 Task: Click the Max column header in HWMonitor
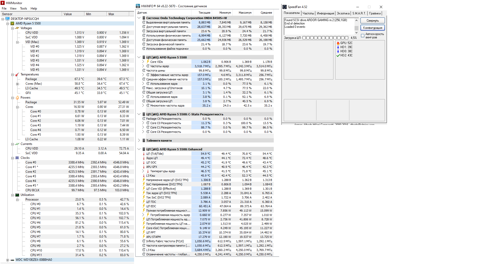118,14
